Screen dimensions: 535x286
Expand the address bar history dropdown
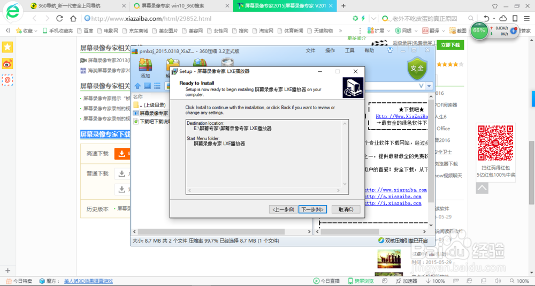pos(374,18)
